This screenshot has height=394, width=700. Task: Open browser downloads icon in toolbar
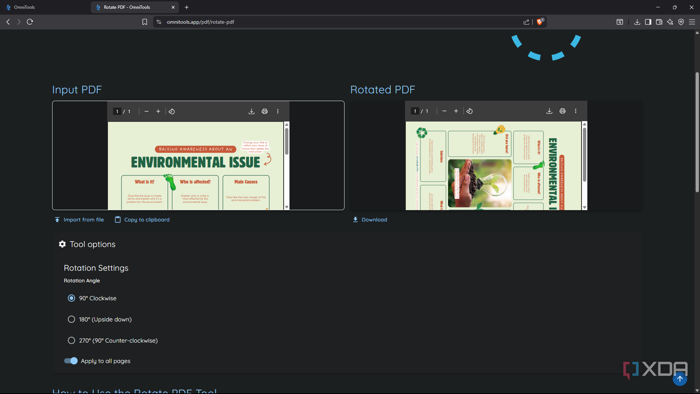tap(637, 22)
